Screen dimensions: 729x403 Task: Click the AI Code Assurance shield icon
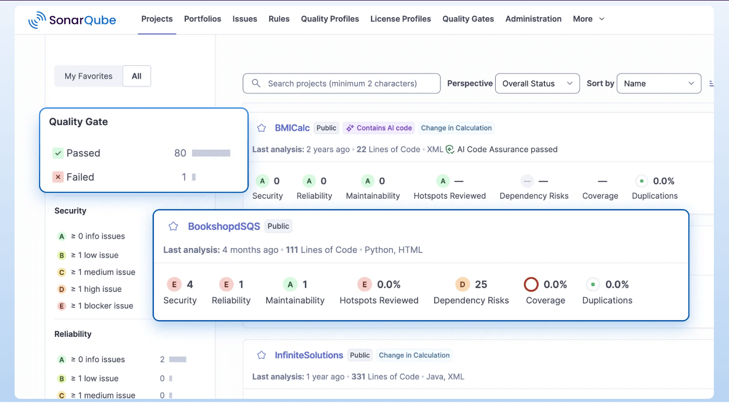click(450, 150)
